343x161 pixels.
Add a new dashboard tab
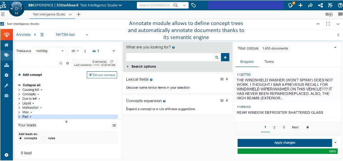click(x=79, y=14)
